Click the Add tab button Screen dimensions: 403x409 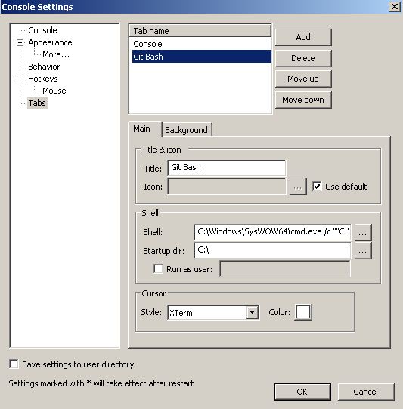pos(303,37)
